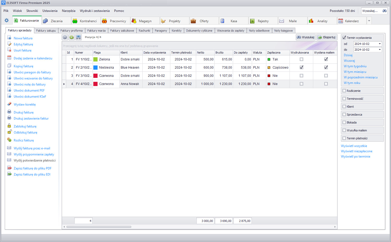Click the blue Niebieska flag swatch
This screenshot has height=242, width=391.
[95, 68]
